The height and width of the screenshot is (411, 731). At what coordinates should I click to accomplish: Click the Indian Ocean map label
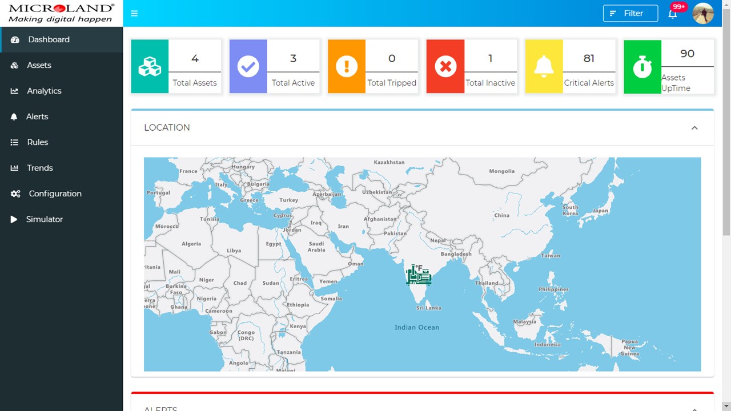coord(417,327)
